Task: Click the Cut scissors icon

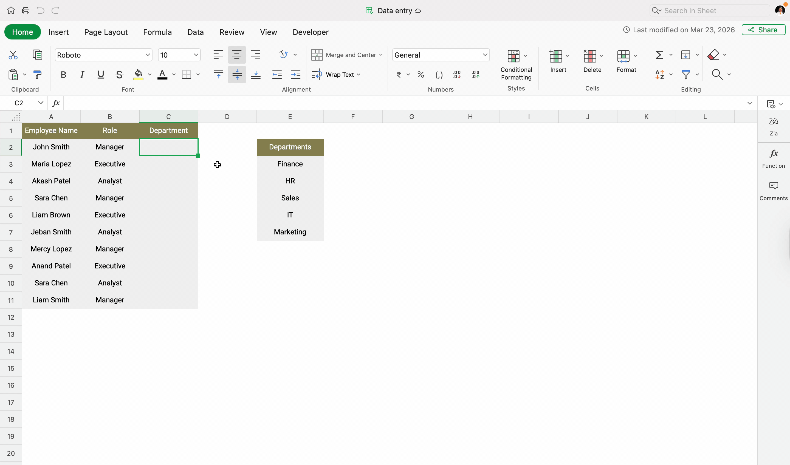Action: pyautogui.click(x=13, y=55)
